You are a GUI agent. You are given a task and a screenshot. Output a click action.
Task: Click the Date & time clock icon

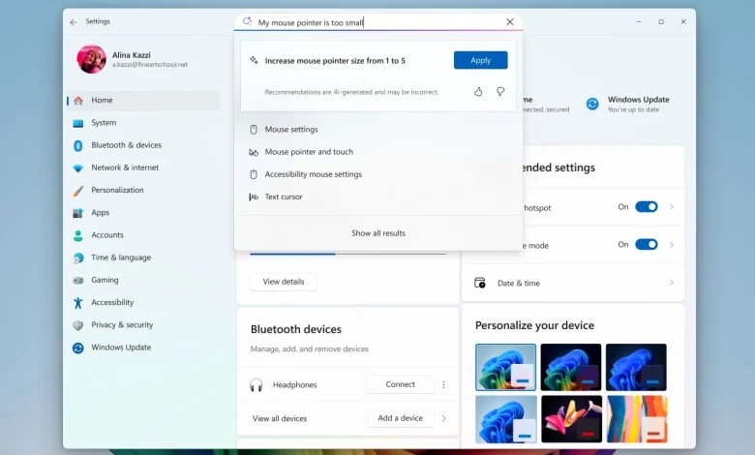point(480,283)
